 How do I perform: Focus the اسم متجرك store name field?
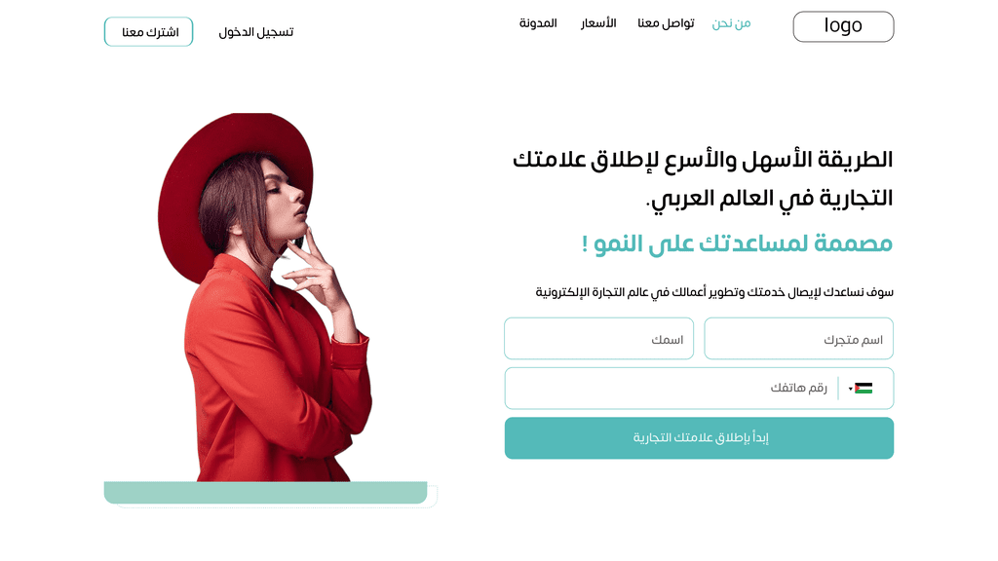click(799, 338)
